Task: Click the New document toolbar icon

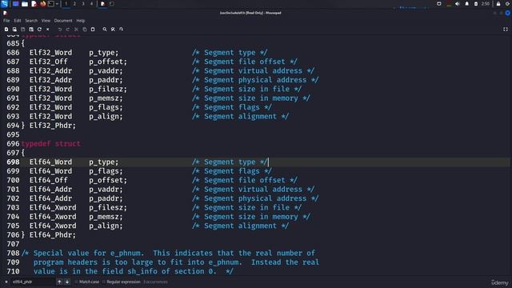Action: coord(6,30)
